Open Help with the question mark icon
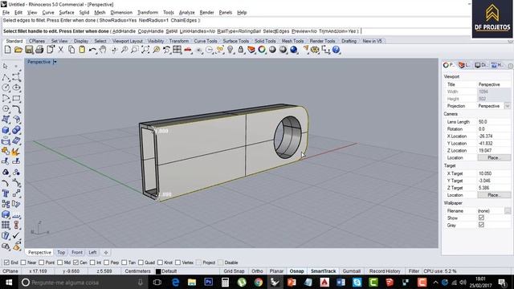Image resolution: width=514 pixels, height=289 pixels. click(x=336, y=50)
